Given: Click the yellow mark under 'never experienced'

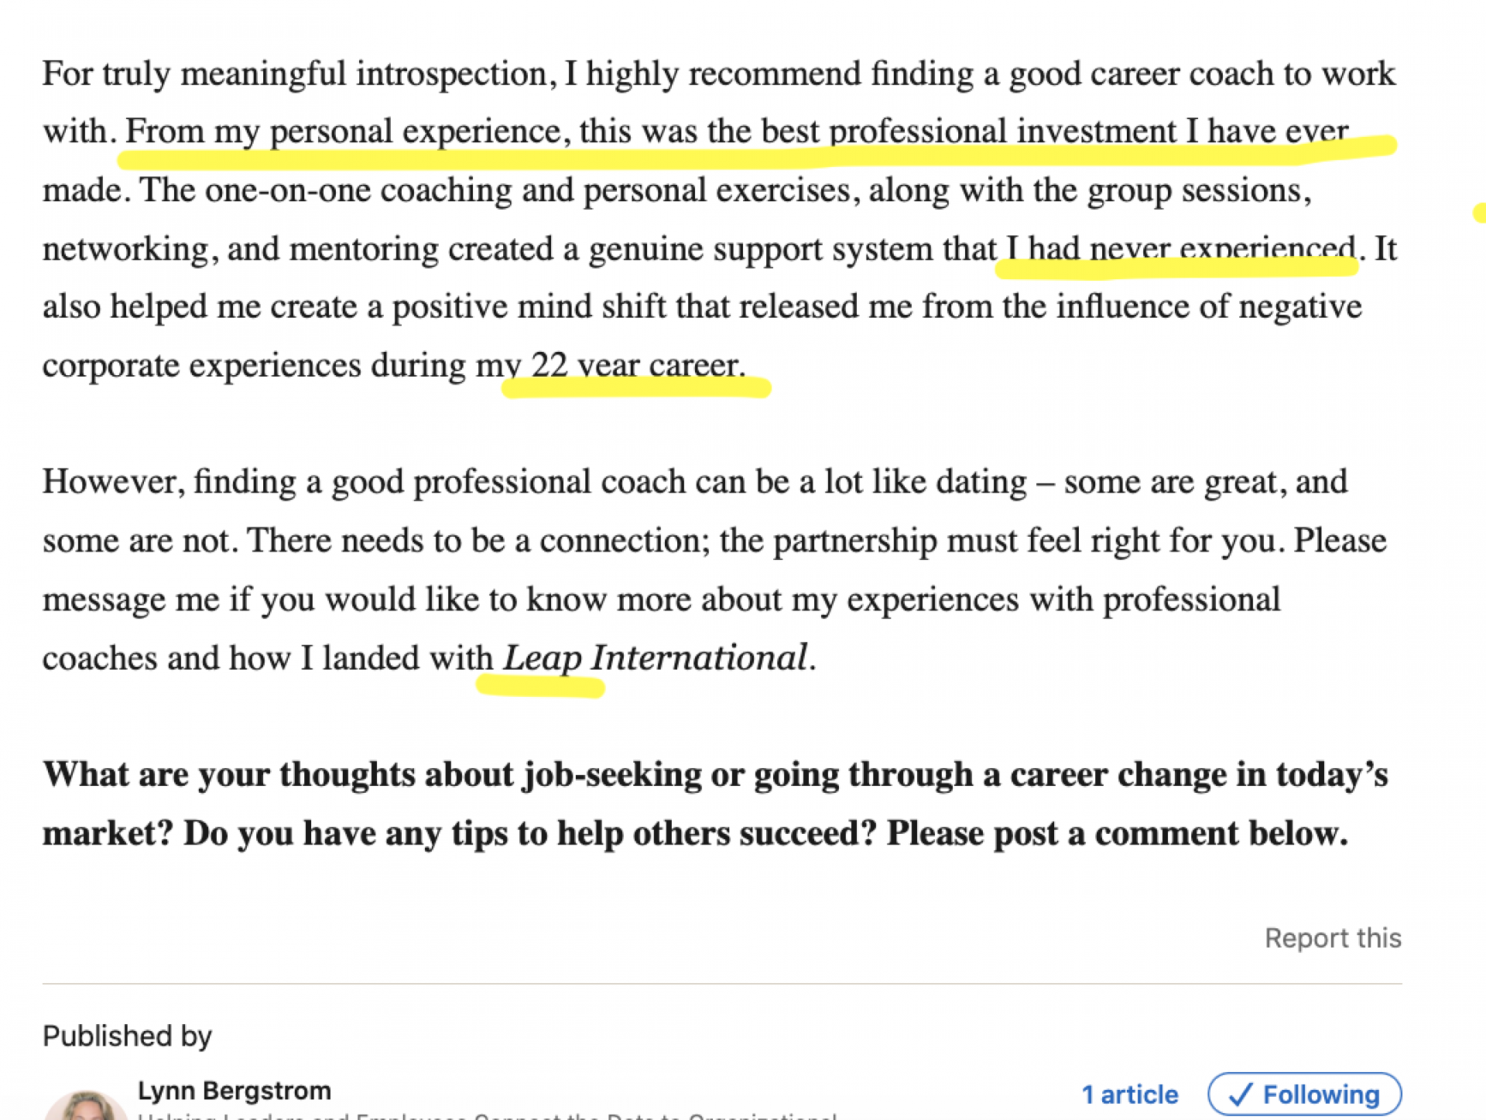Looking at the screenshot, I should [1176, 267].
